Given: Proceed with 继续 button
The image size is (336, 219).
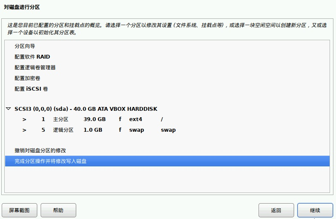Looking at the screenshot, I should coord(315,210).
